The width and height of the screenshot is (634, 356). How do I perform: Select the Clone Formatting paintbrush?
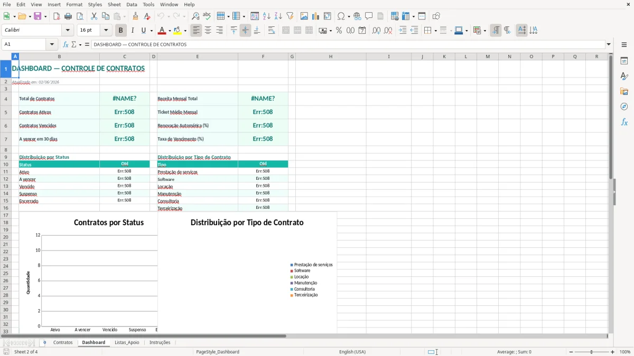(136, 16)
